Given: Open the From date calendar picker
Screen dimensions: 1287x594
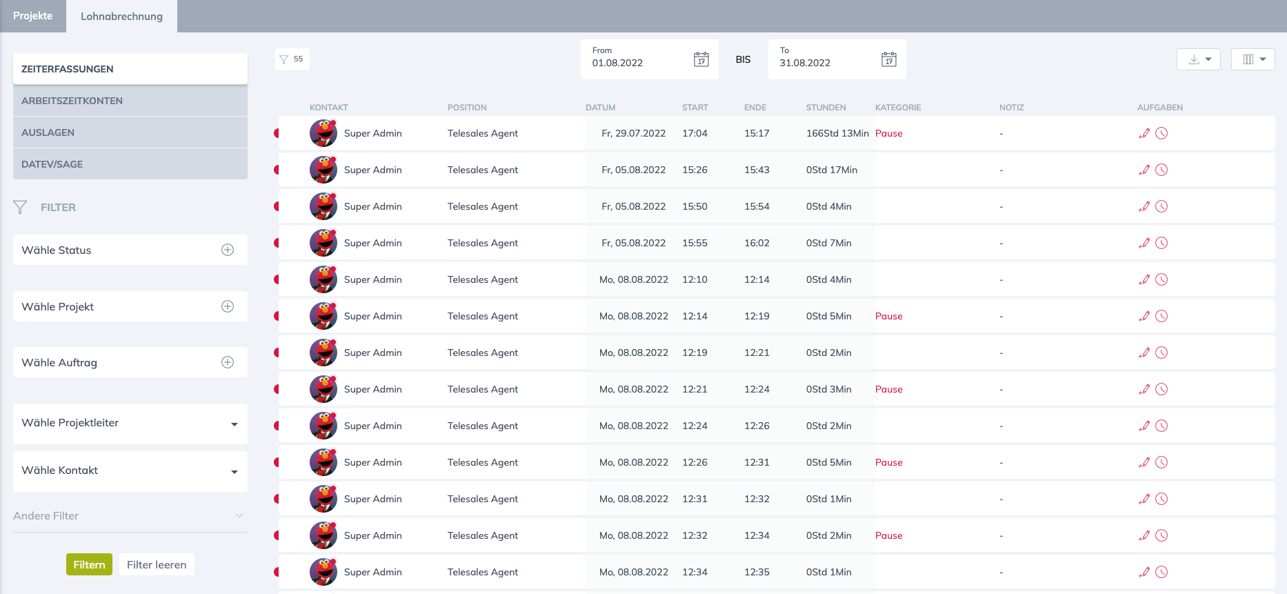Looking at the screenshot, I should tap(701, 59).
